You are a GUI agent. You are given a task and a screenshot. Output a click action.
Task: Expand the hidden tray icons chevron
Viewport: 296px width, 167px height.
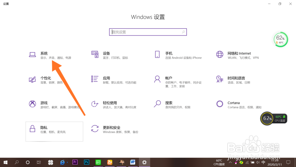click(230, 162)
